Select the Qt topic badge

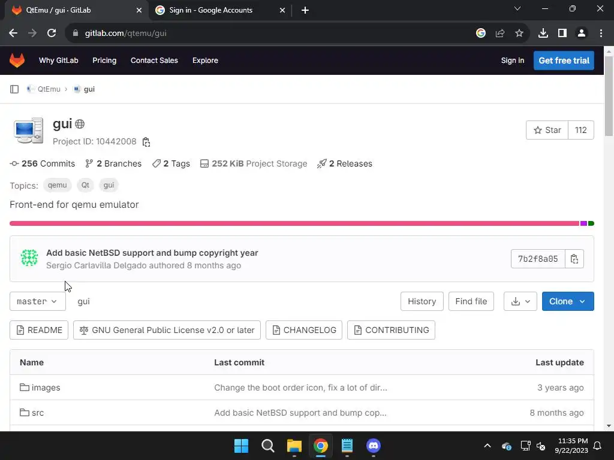click(85, 185)
